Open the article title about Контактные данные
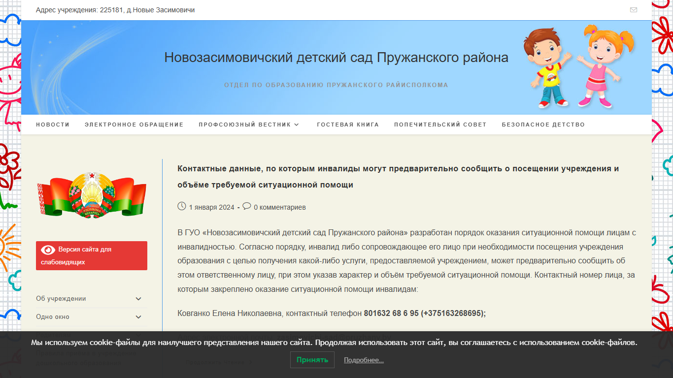The height and width of the screenshot is (378, 673). (x=398, y=177)
